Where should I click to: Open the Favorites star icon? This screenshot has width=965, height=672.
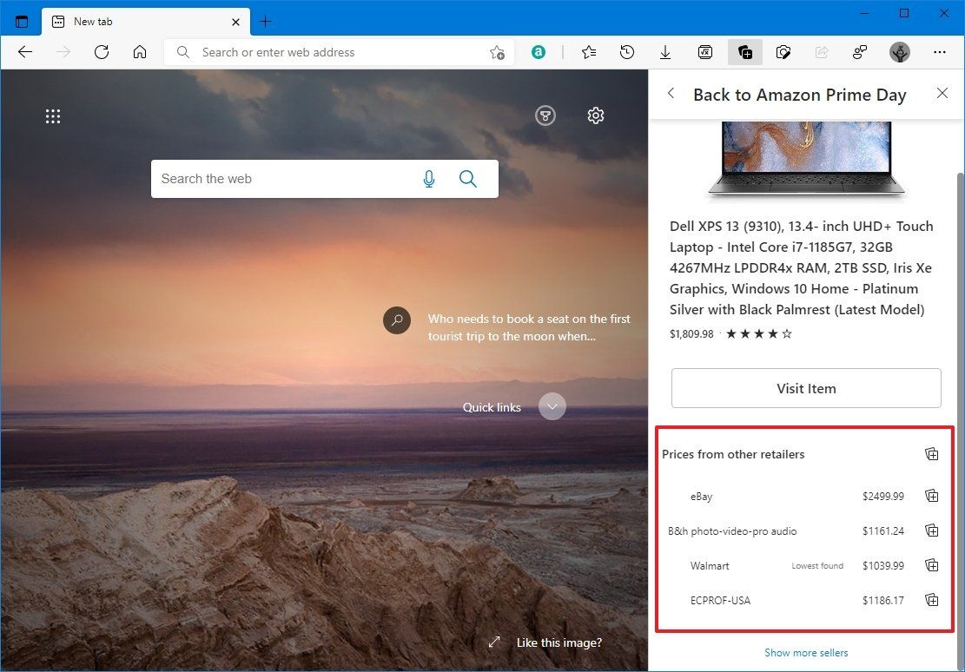click(589, 52)
